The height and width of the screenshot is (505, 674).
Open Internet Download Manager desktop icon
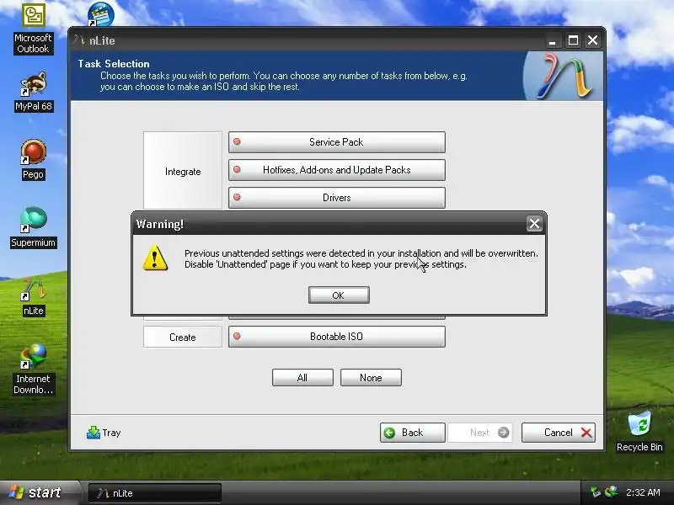point(33,369)
